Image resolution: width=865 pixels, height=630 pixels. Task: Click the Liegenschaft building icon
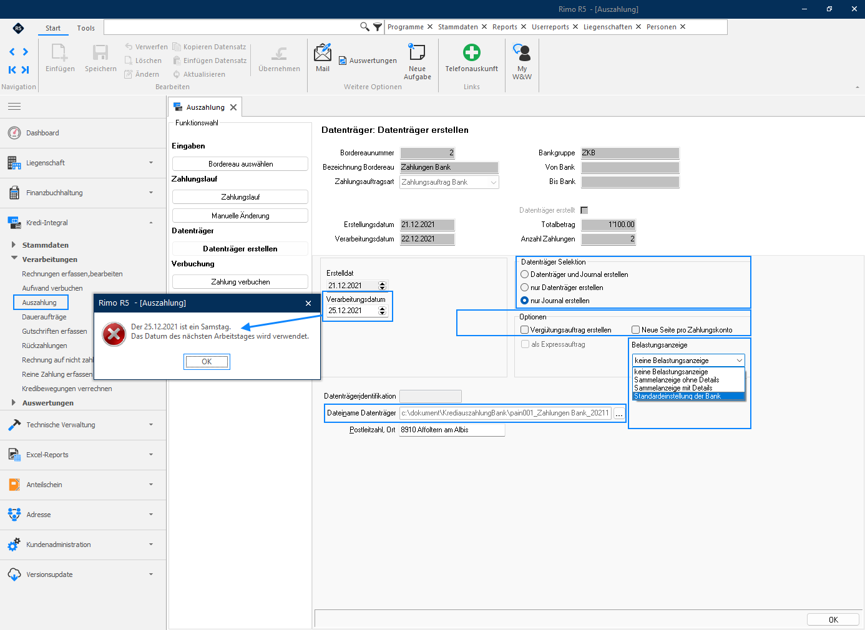pos(14,163)
